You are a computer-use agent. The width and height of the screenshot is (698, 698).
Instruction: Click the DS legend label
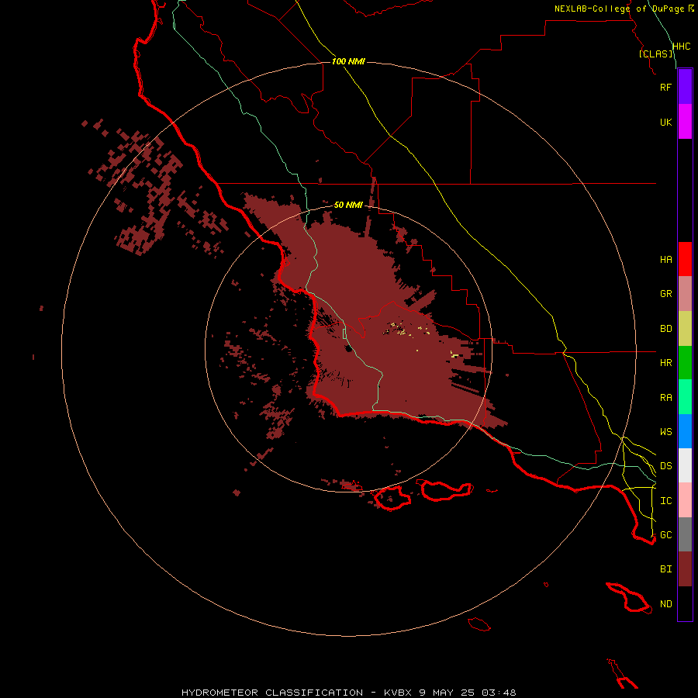click(665, 466)
